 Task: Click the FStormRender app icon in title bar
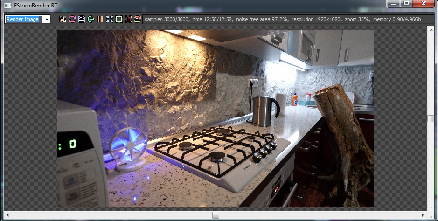8,5
